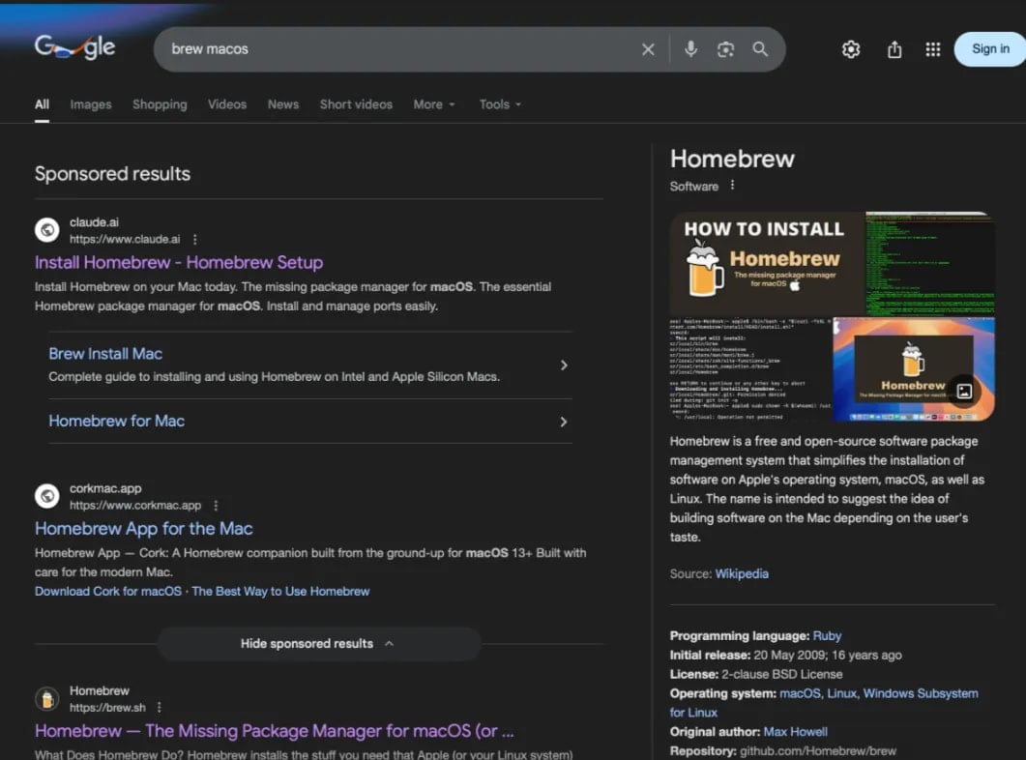
Task: Collapse sponsored results via Hide sponsored results
Action: coord(318,643)
